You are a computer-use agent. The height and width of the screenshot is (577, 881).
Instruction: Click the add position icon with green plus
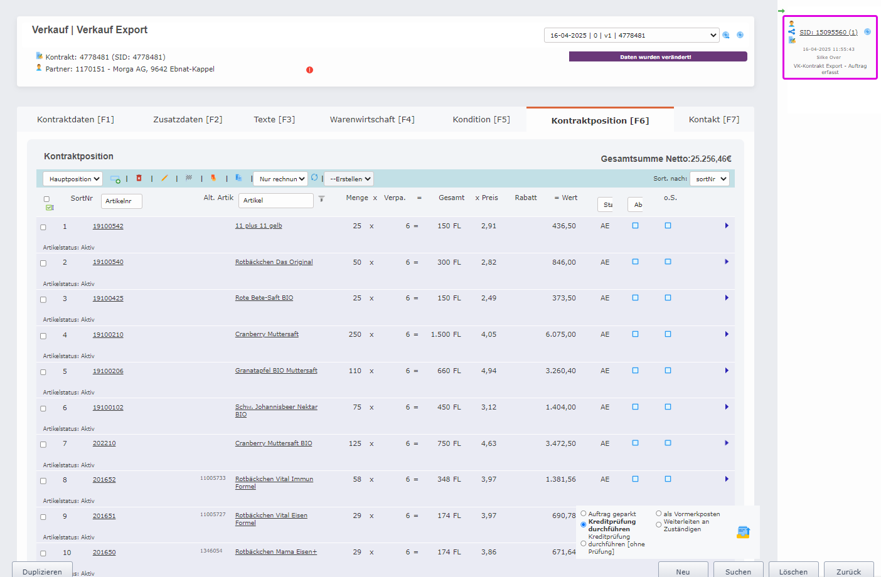pos(115,179)
